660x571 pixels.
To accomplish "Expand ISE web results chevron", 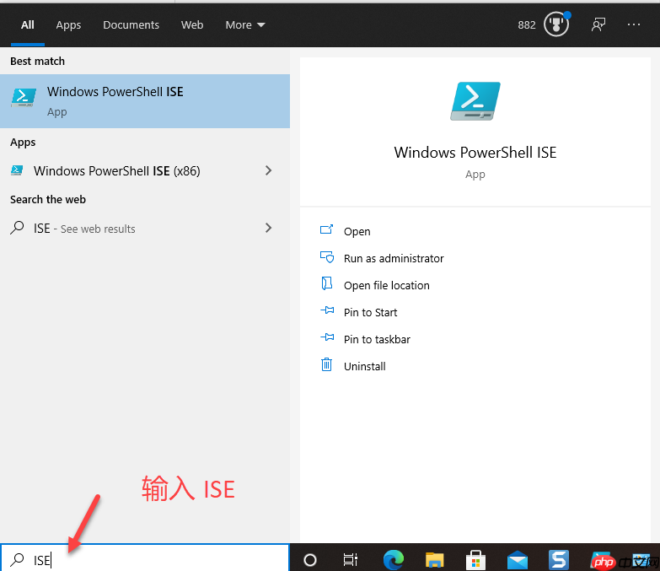I will 269,228.
